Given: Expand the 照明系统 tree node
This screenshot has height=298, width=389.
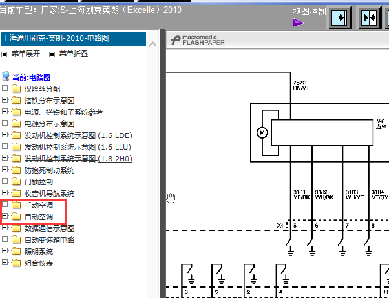Looking at the screenshot, I should (x=5, y=251).
